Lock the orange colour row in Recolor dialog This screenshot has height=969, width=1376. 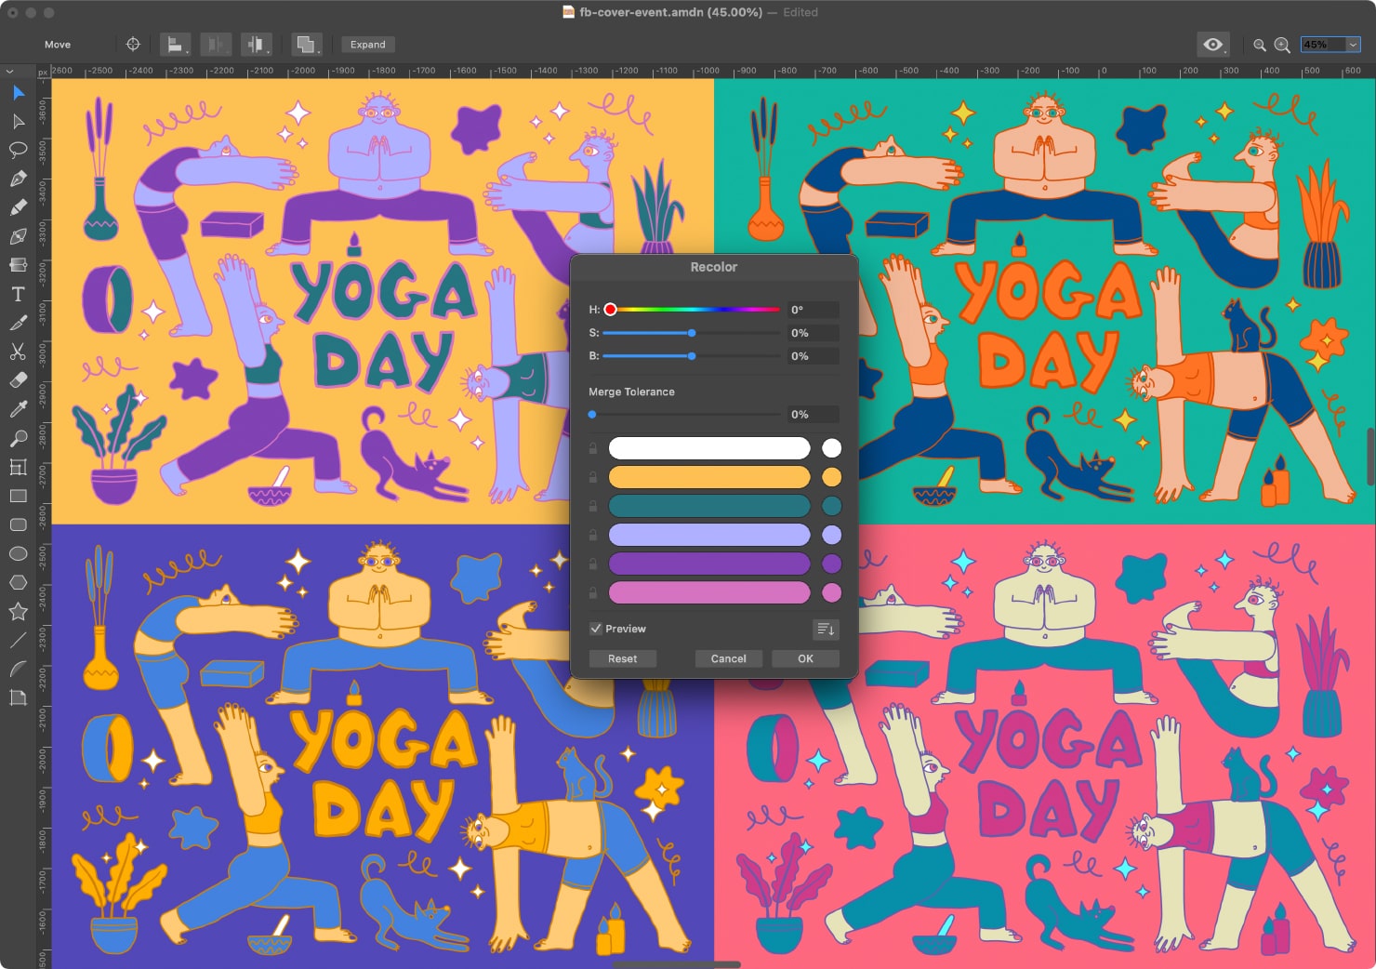click(x=593, y=477)
